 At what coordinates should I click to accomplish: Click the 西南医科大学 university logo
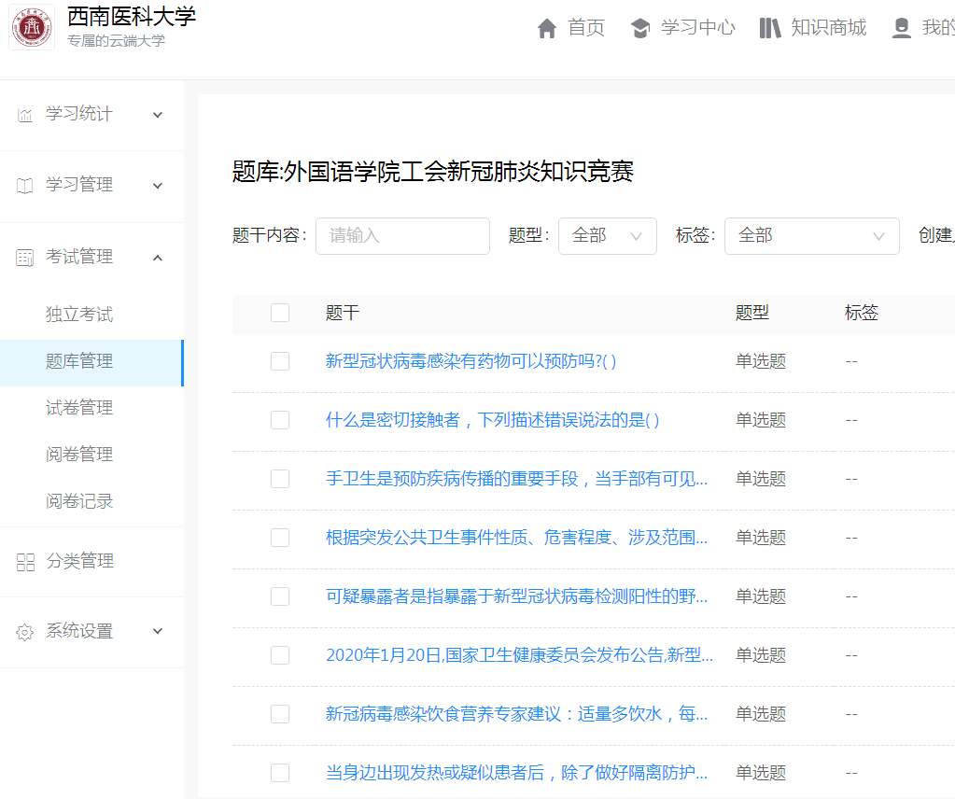tap(33, 28)
